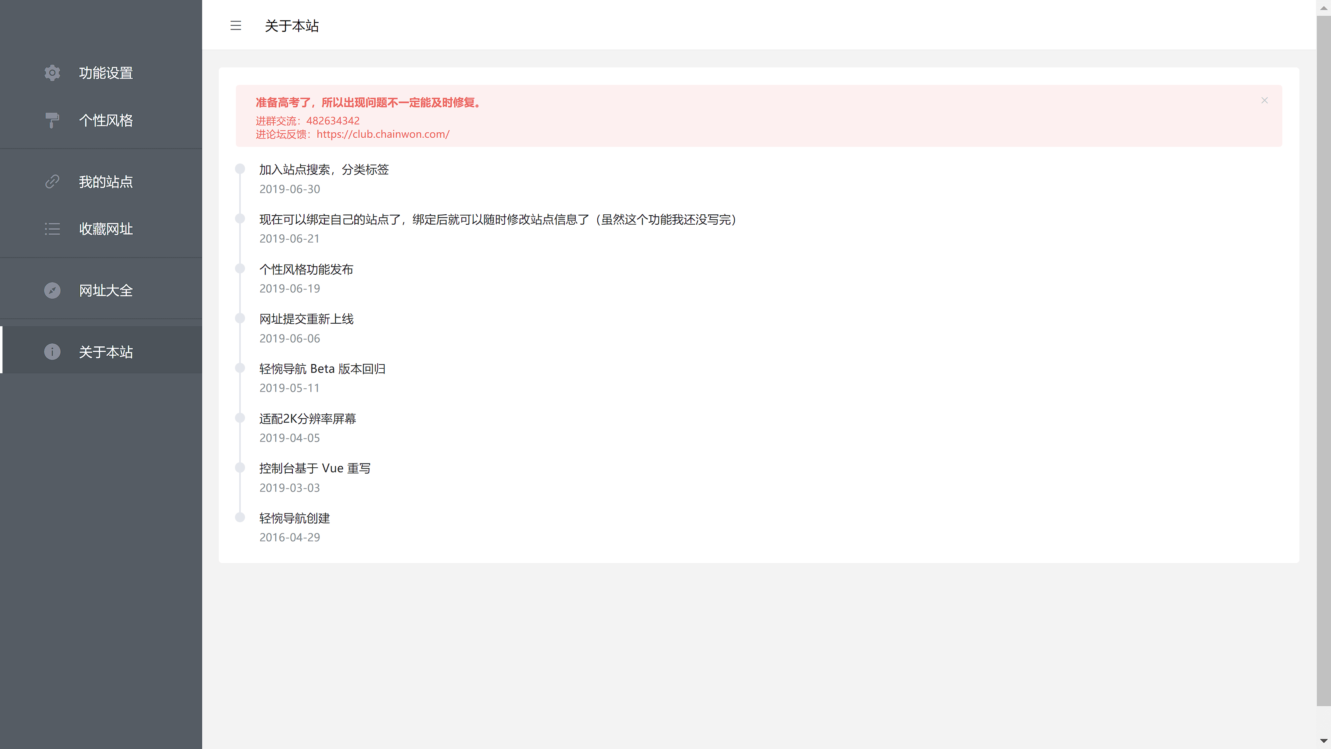This screenshot has height=749, width=1331.
Task: Switch to the 个性风格 section
Action: pos(106,120)
